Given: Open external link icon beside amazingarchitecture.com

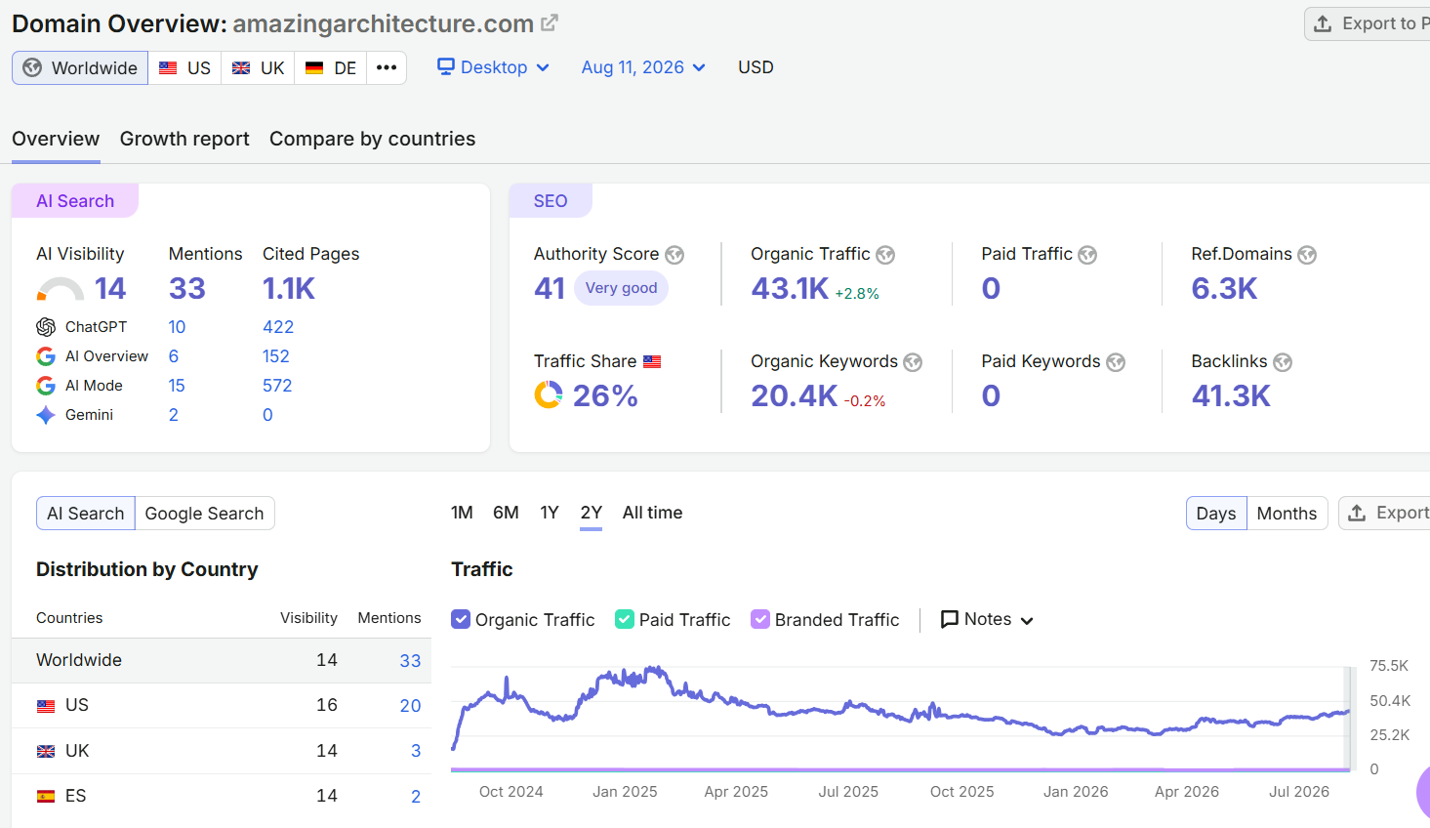Looking at the screenshot, I should tap(550, 22).
